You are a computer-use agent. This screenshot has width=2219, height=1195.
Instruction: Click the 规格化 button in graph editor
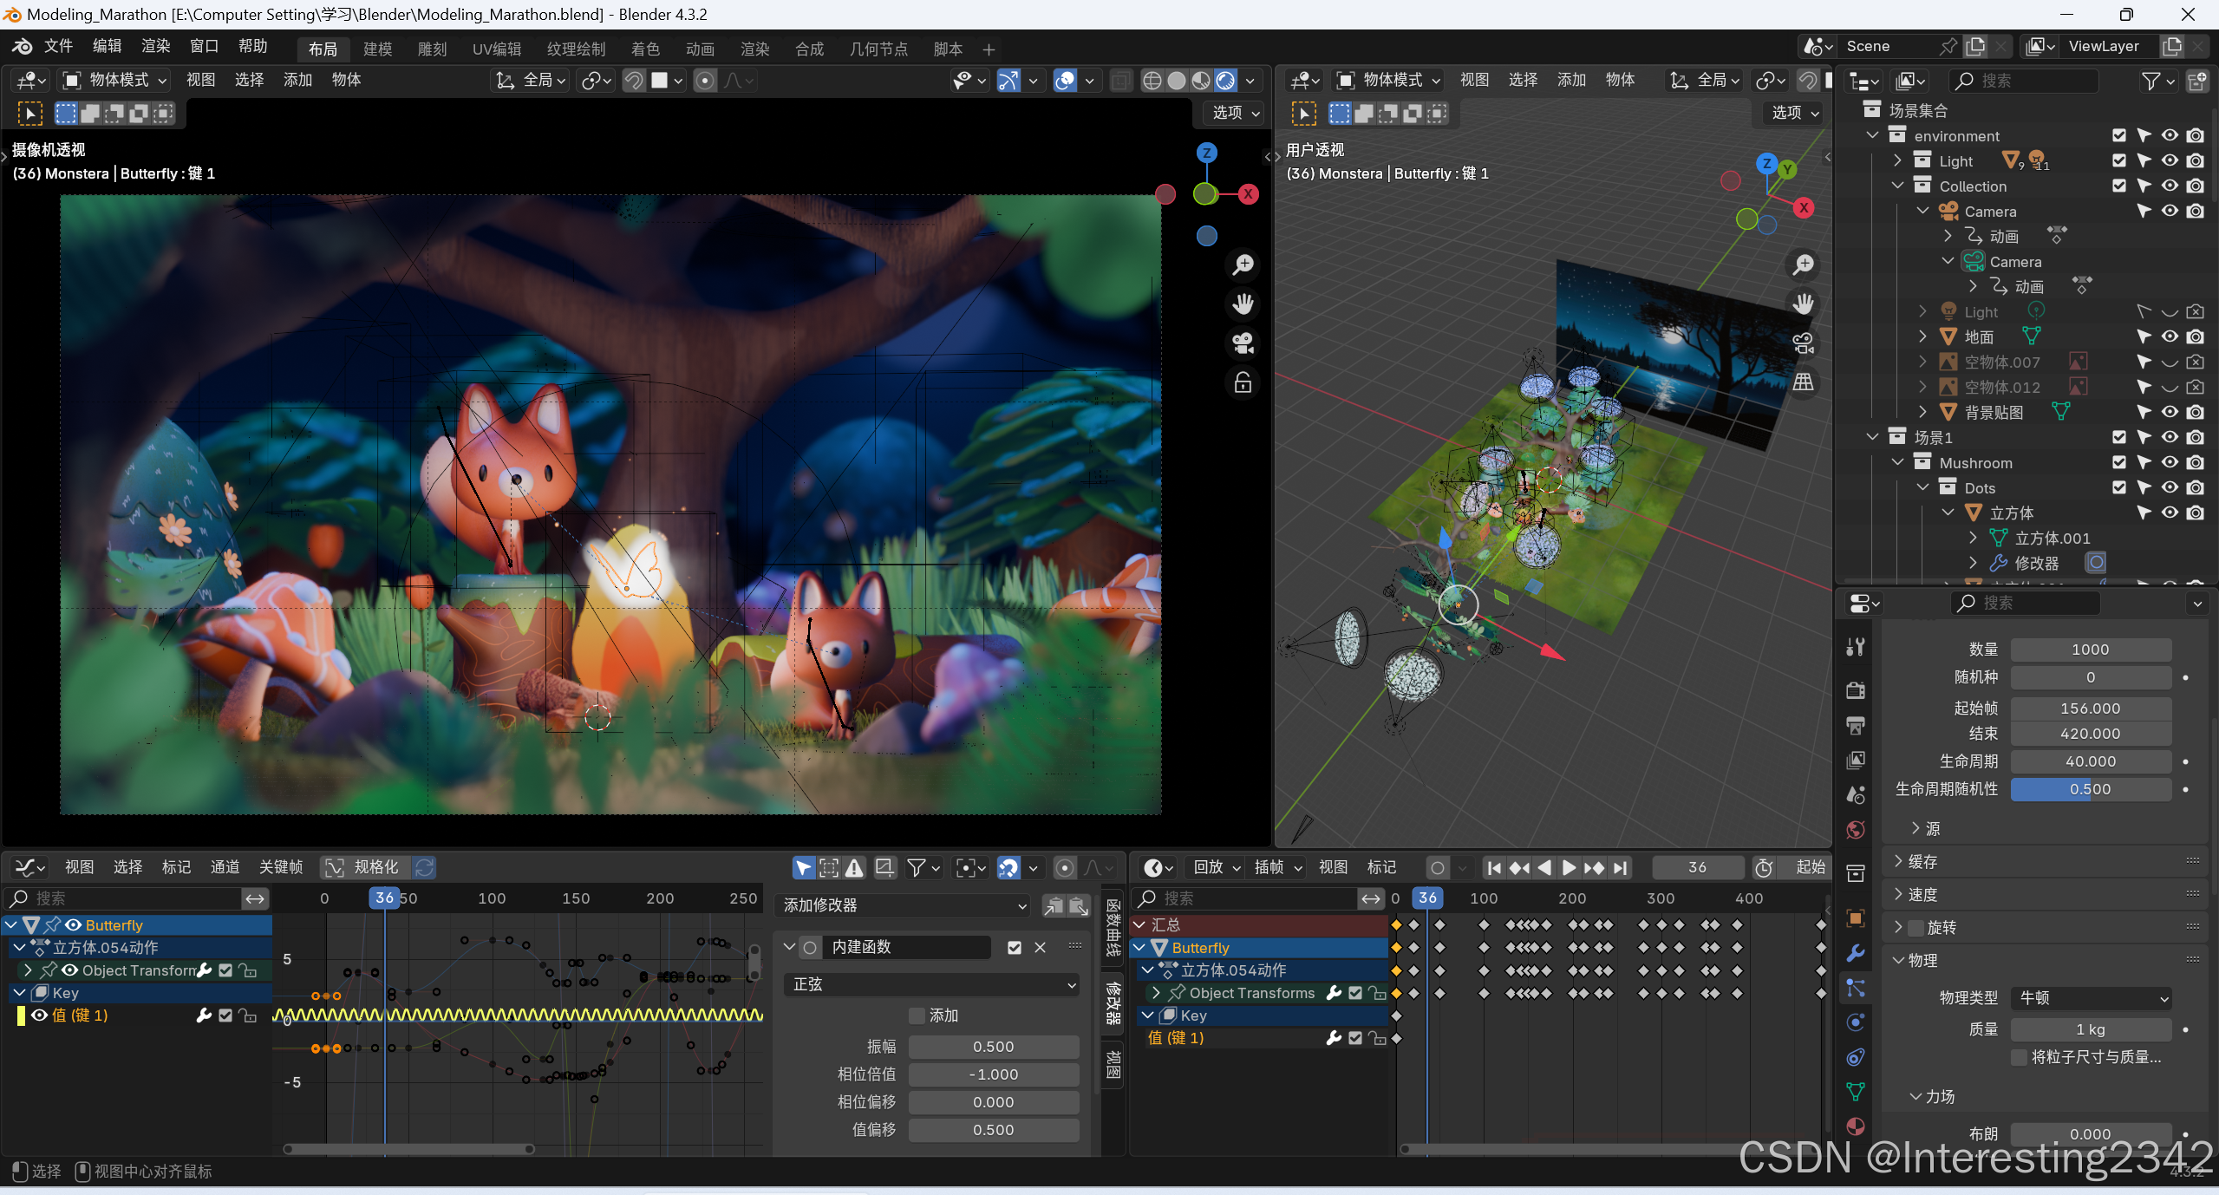click(x=364, y=867)
